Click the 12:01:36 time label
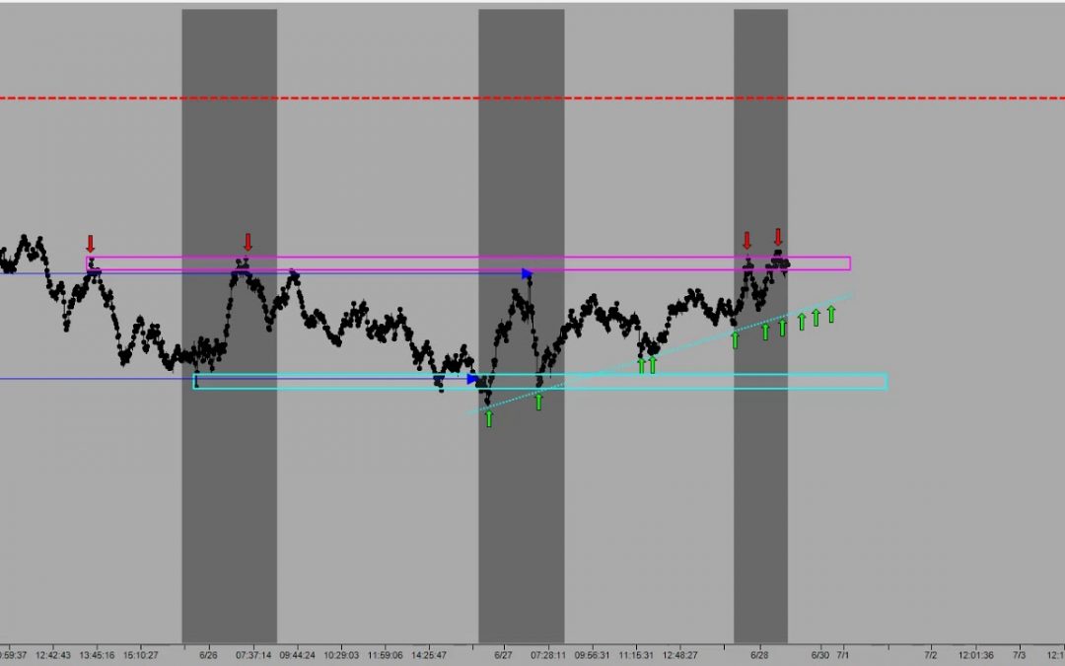 (975, 654)
